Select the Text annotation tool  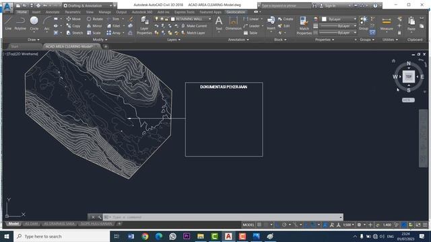[219, 23]
